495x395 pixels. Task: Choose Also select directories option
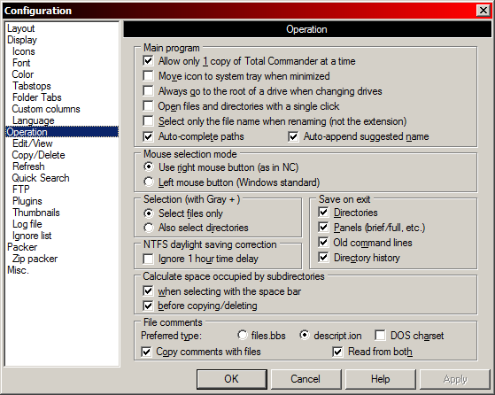coord(149,228)
